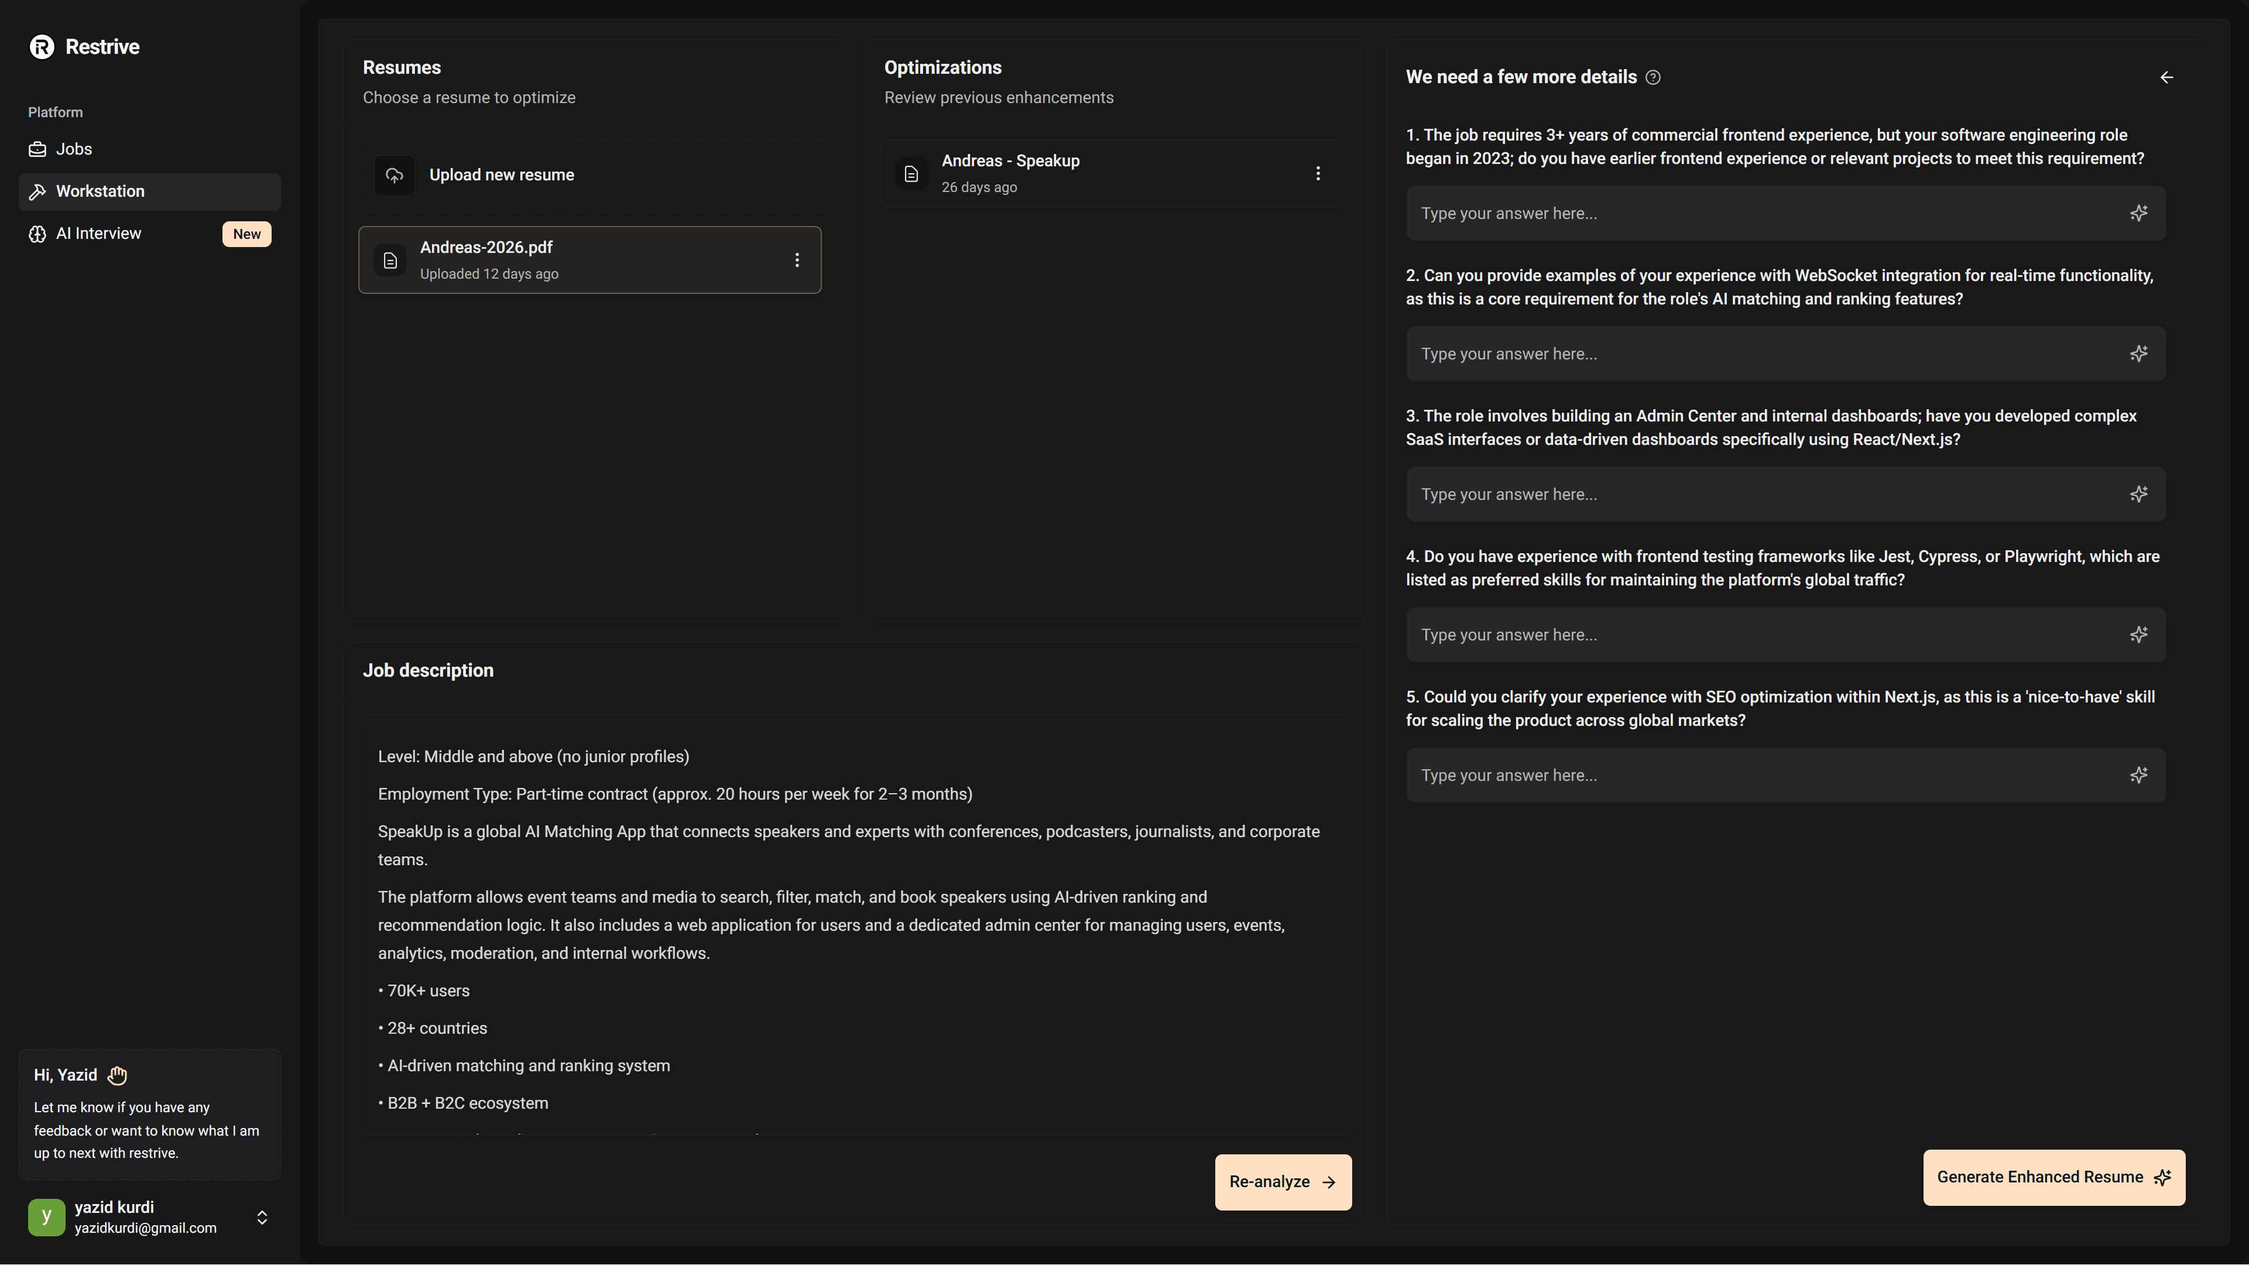This screenshot has height=1265, width=2249.
Task: Expand the account chevron near yazid kurdi
Action: point(262,1217)
